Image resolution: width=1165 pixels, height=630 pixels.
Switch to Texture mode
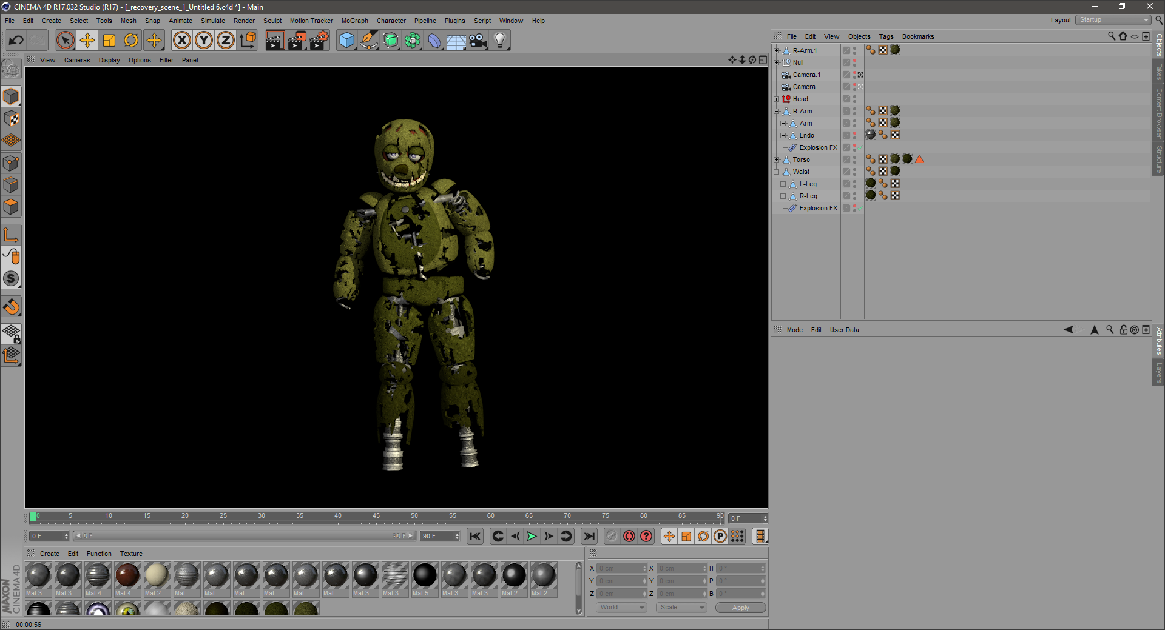point(11,119)
